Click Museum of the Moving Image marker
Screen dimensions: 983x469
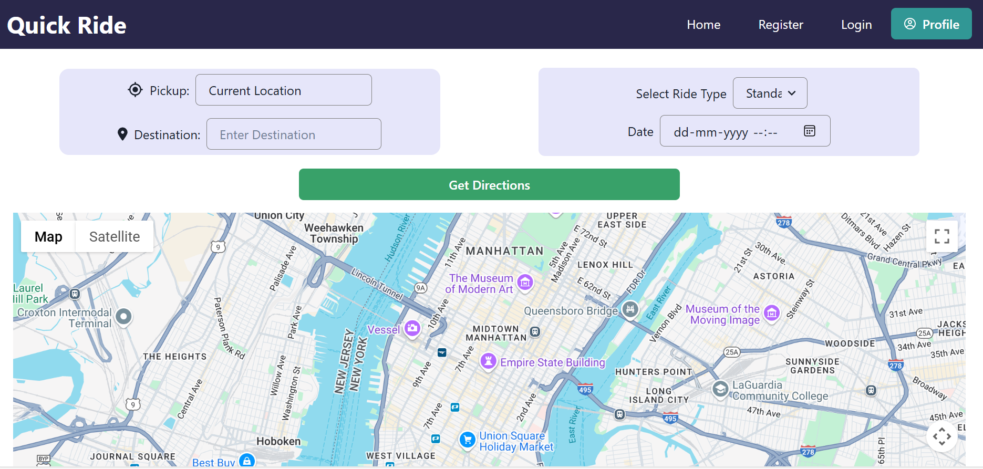click(771, 314)
